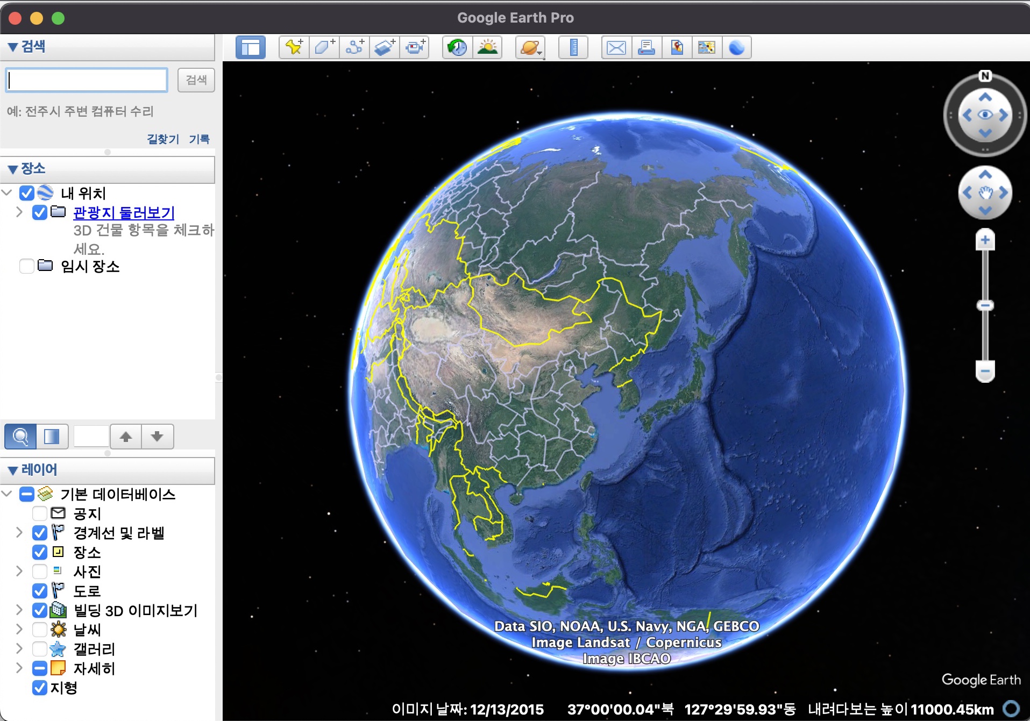Move left arrow on the hand joystick
This screenshot has height=721, width=1030.
coord(967,192)
